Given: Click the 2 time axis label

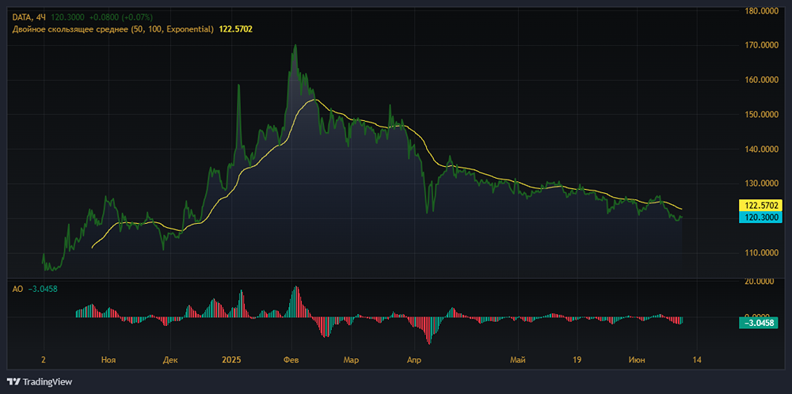Looking at the screenshot, I should (x=44, y=360).
